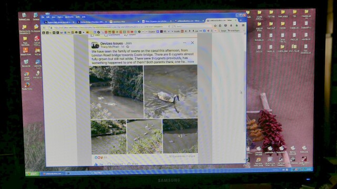Open the hamburger menu in Firefox
The height and width of the screenshot is (189, 337).
pos(243,25)
